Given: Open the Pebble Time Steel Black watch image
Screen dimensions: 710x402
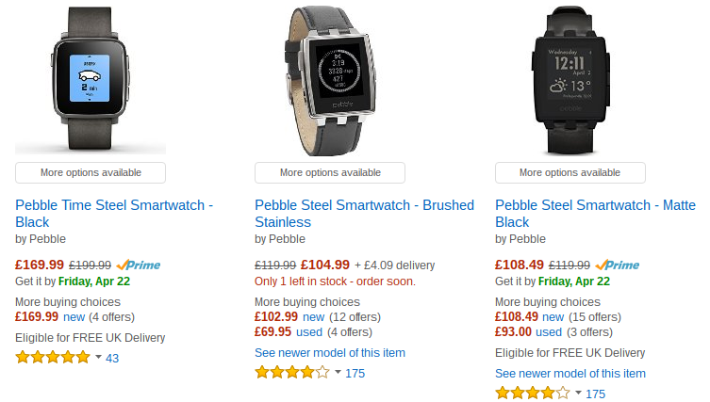Looking at the screenshot, I should coord(91,80).
